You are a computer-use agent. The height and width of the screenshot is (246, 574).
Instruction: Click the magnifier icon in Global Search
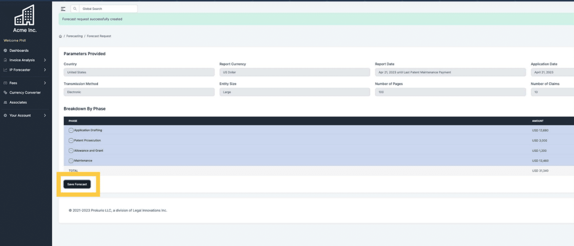tap(75, 9)
